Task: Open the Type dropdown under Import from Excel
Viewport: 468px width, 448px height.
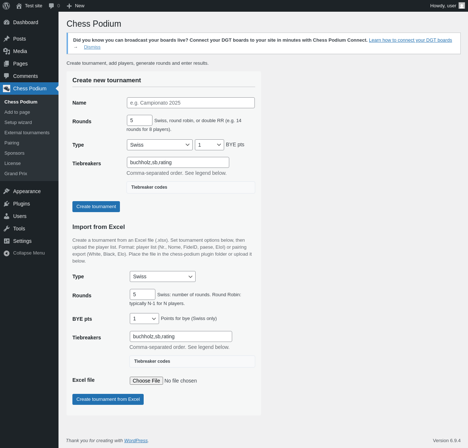Action: click(163, 276)
